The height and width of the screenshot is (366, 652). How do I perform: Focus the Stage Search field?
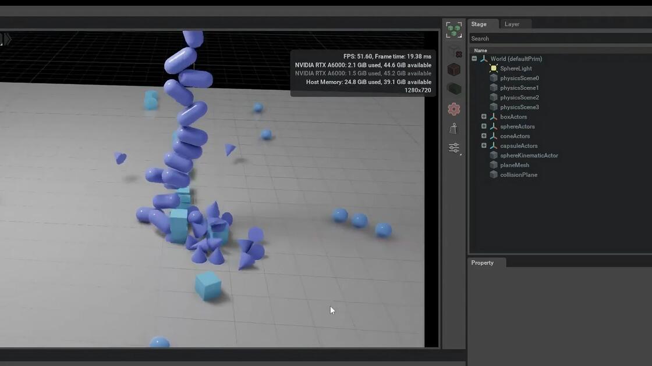tap(561, 38)
